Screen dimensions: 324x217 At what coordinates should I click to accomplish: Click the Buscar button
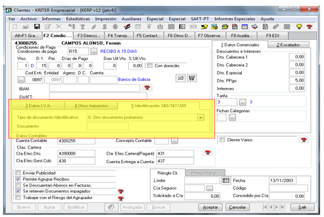[158, 207]
